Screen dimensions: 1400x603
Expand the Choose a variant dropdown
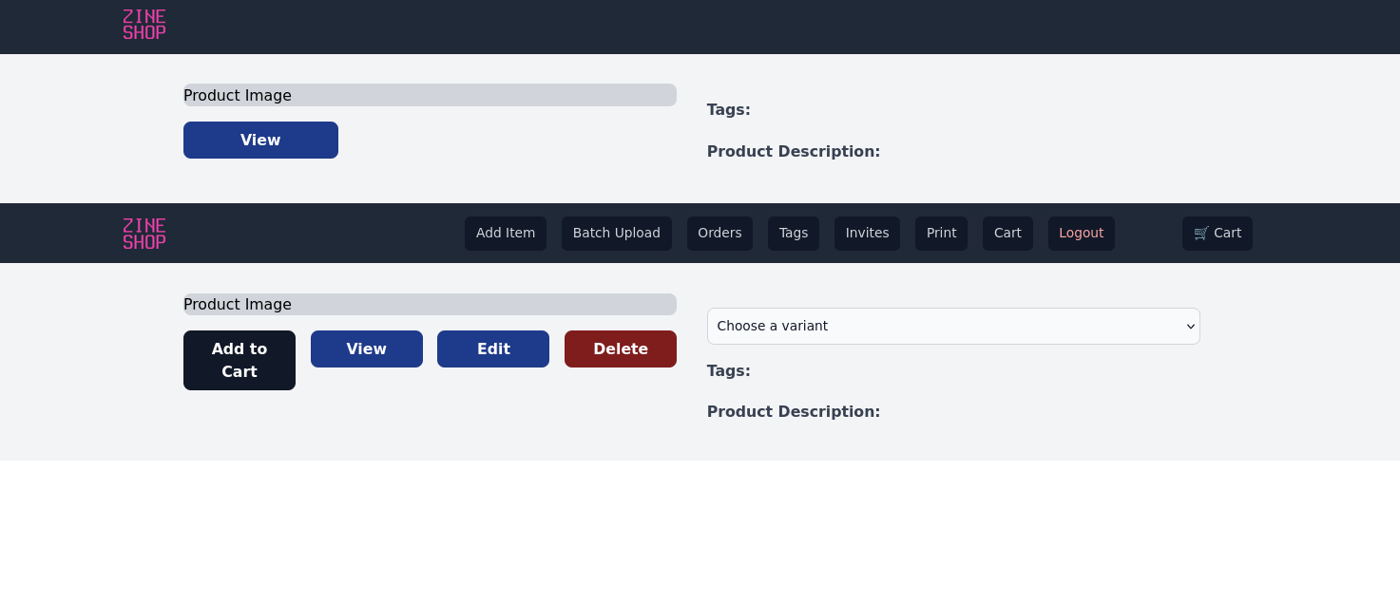(952, 326)
